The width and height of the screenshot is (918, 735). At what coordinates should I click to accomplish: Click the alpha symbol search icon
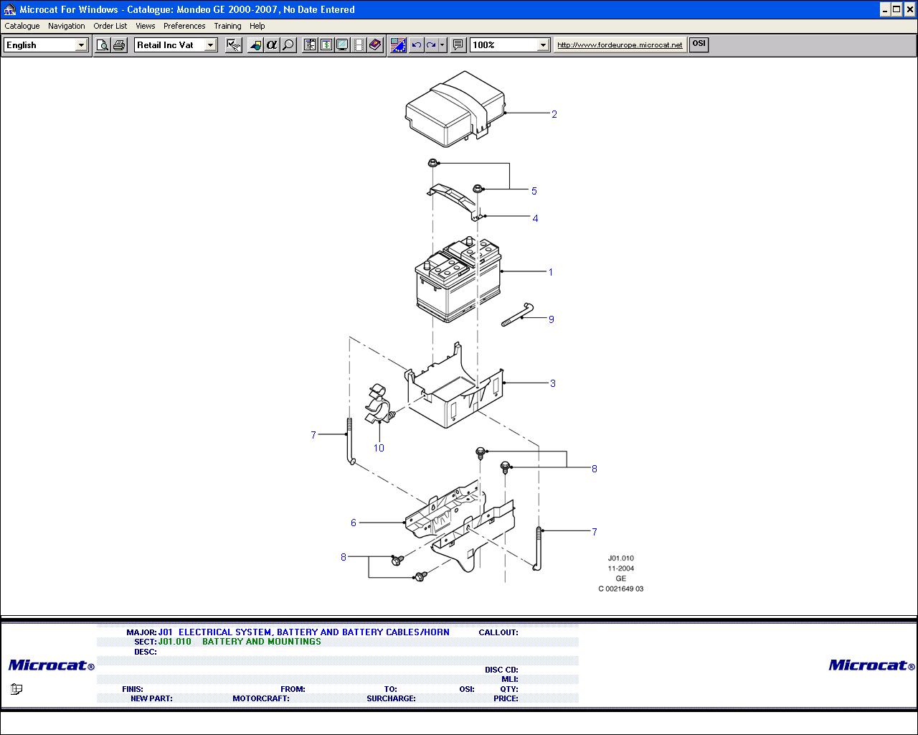click(x=272, y=45)
